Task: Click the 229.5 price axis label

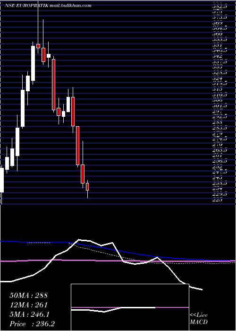Action: [219, 194]
